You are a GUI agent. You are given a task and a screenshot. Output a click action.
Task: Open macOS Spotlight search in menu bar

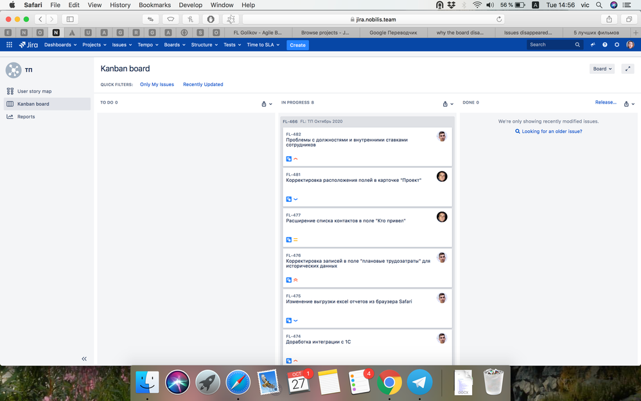(599, 5)
